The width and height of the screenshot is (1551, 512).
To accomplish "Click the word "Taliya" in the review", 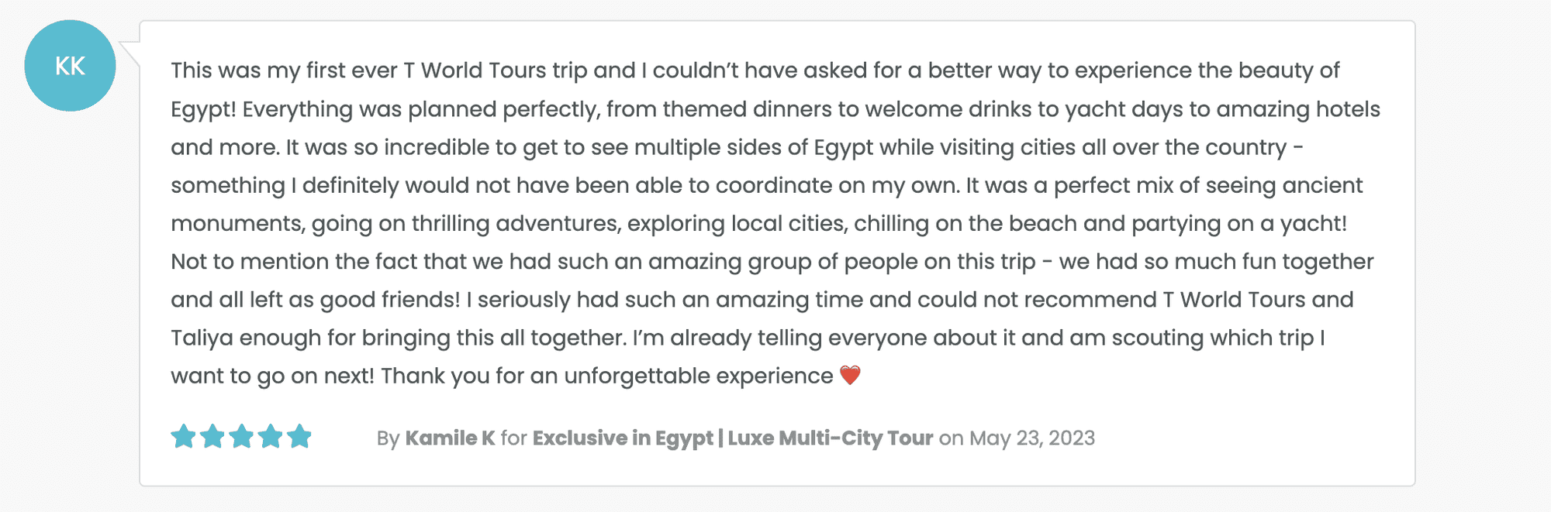I will tap(202, 338).
